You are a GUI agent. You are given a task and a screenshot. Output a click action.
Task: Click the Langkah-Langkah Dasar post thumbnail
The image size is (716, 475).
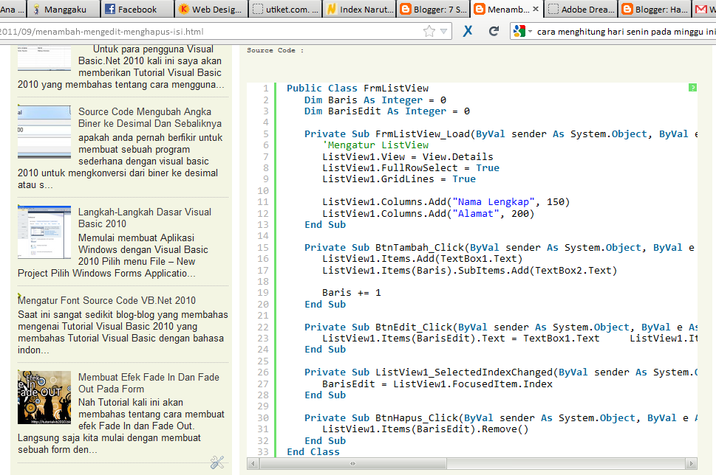pyautogui.click(x=44, y=232)
